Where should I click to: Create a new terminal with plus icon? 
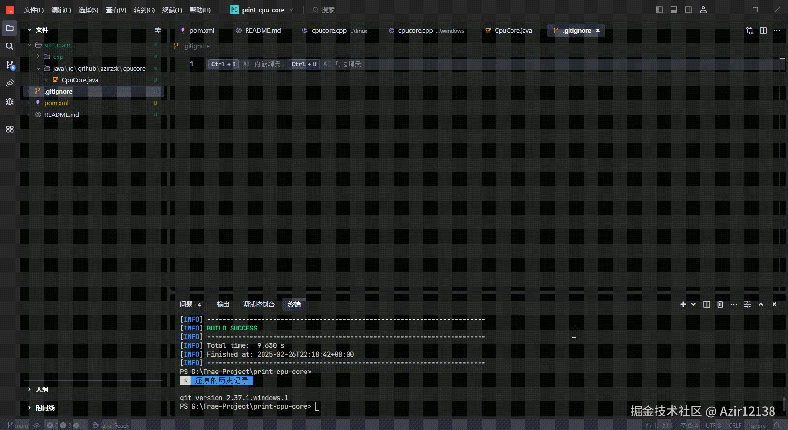coord(683,304)
